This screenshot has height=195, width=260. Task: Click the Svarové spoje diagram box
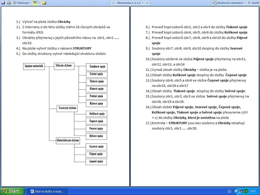96,147
